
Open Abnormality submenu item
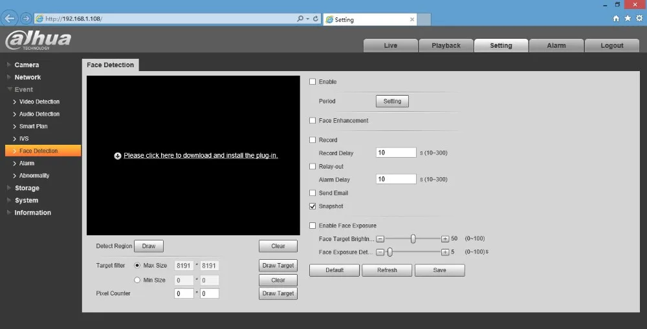(34, 176)
